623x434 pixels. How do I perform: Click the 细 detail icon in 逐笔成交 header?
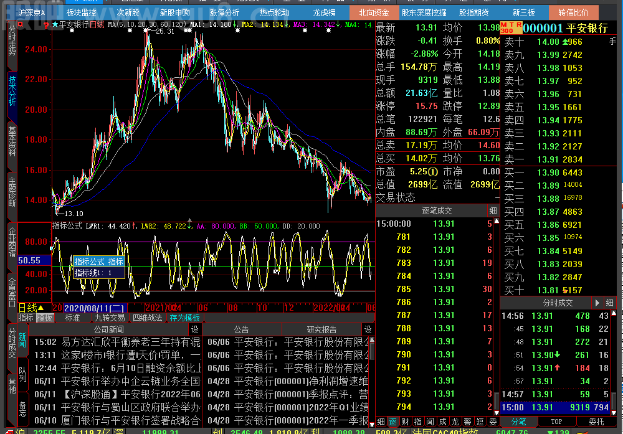[x=493, y=211]
